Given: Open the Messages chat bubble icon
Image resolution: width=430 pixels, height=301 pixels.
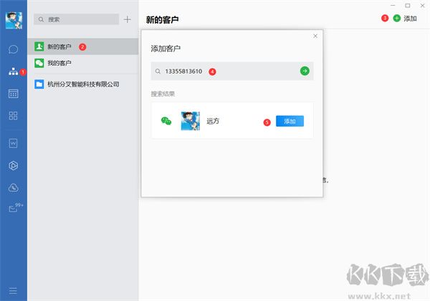Looking at the screenshot, I should click(x=13, y=49).
